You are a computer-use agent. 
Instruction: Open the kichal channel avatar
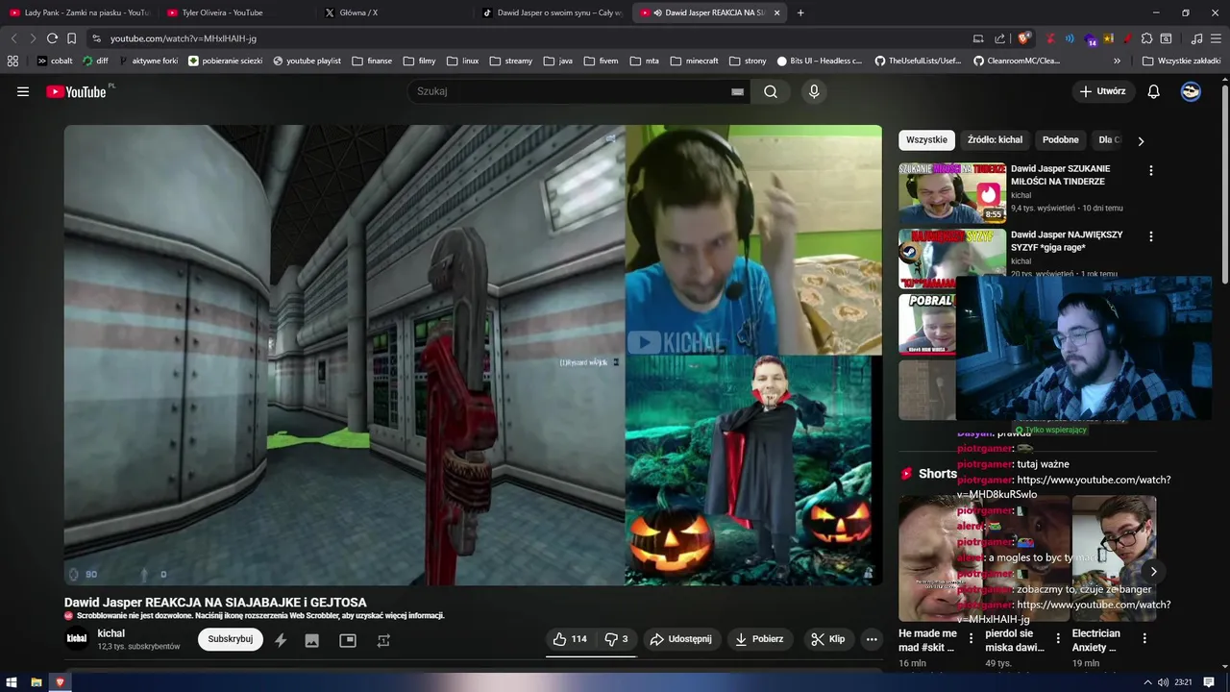coord(76,639)
